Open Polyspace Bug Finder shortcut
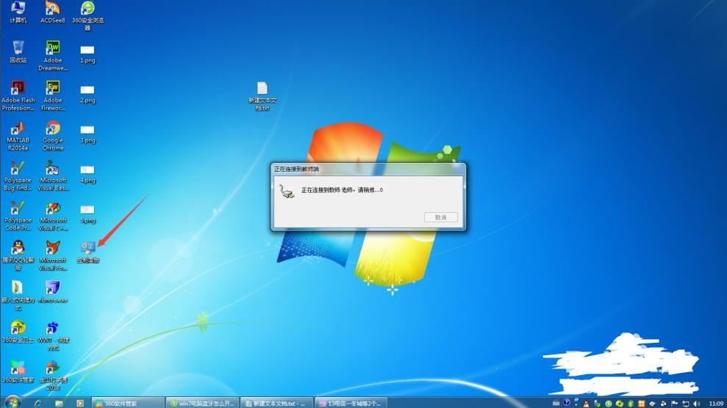The image size is (727, 408). pyautogui.click(x=18, y=176)
